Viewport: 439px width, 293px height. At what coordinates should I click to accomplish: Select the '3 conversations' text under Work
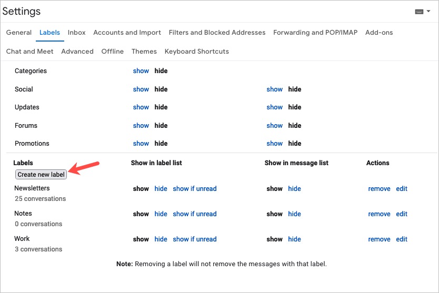[38, 249]
